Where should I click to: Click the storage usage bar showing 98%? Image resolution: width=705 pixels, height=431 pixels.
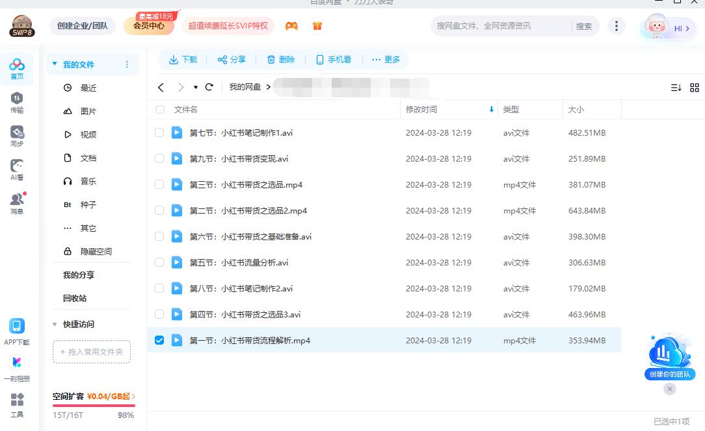(94, 405)
